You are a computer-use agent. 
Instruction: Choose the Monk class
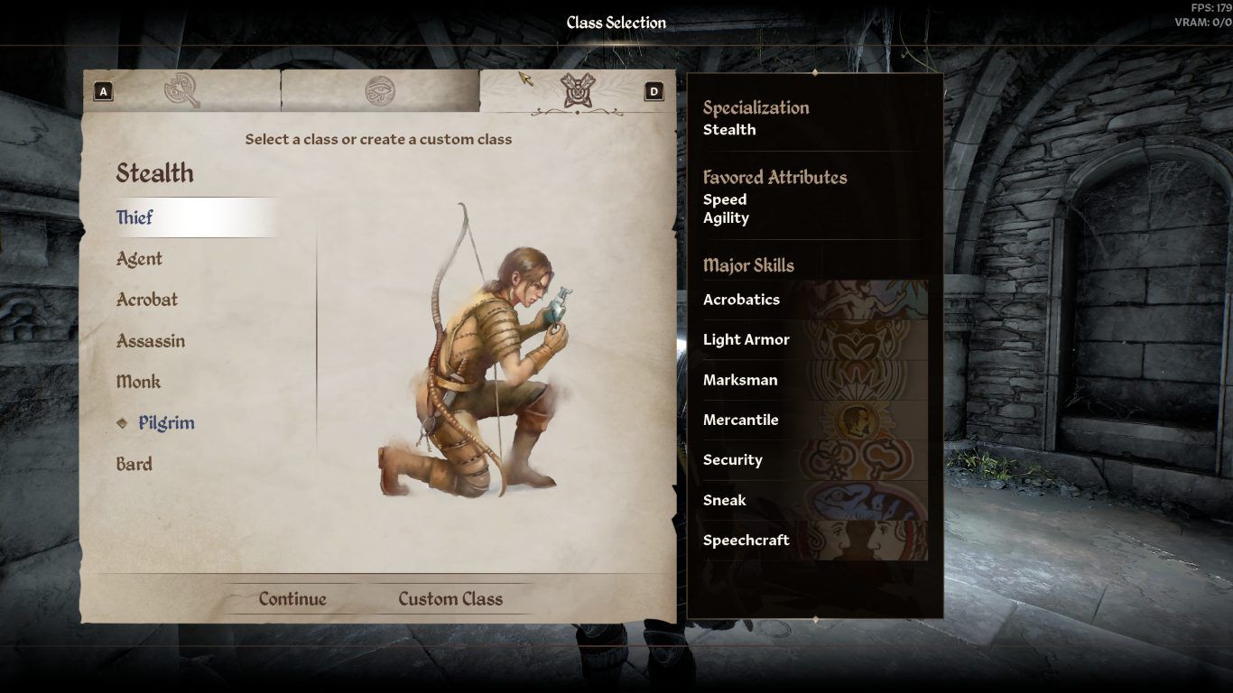pos(138,382)
